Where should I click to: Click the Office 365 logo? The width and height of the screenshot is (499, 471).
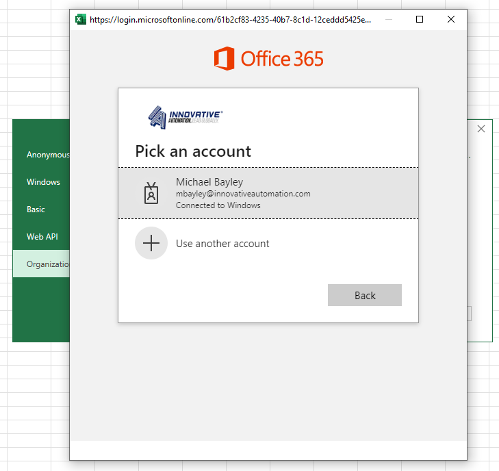point(268,59)
